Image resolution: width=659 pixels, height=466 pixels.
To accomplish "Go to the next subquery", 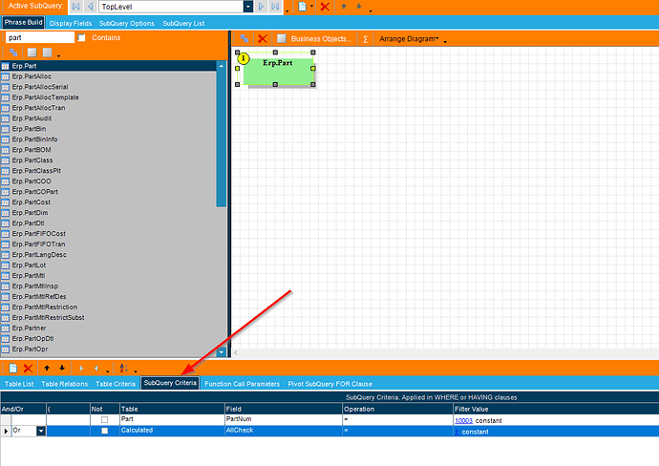I will click(261, 7).
